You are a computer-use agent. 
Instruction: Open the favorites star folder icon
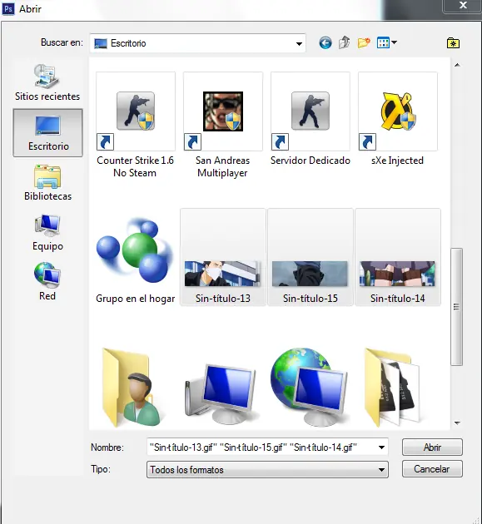453,42
